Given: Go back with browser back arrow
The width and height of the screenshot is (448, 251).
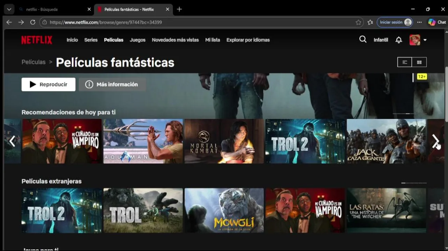Looking at the screenshot, I should [x=9, y=22].
